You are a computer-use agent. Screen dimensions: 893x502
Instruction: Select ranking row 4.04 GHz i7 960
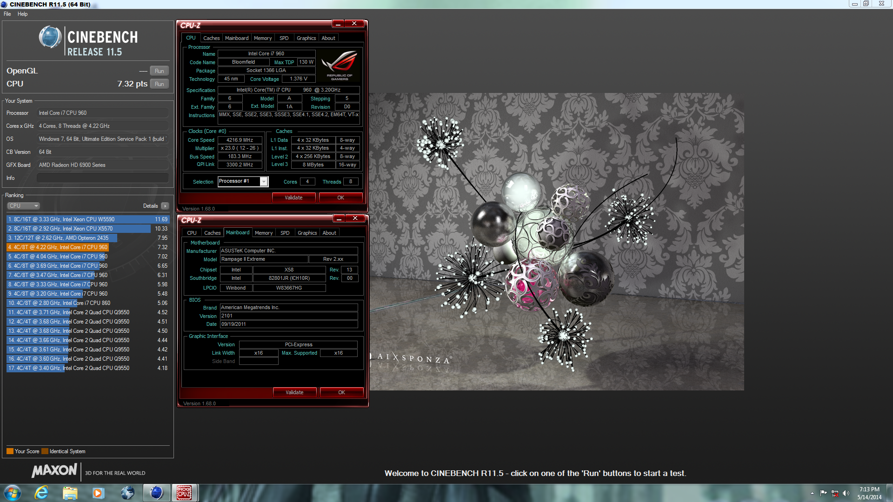pos(88,257)
